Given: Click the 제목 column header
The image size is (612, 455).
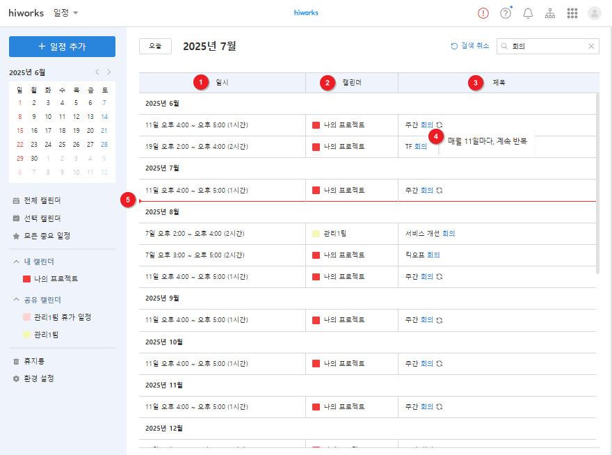Looking at the screenshot, I should 499,83.
